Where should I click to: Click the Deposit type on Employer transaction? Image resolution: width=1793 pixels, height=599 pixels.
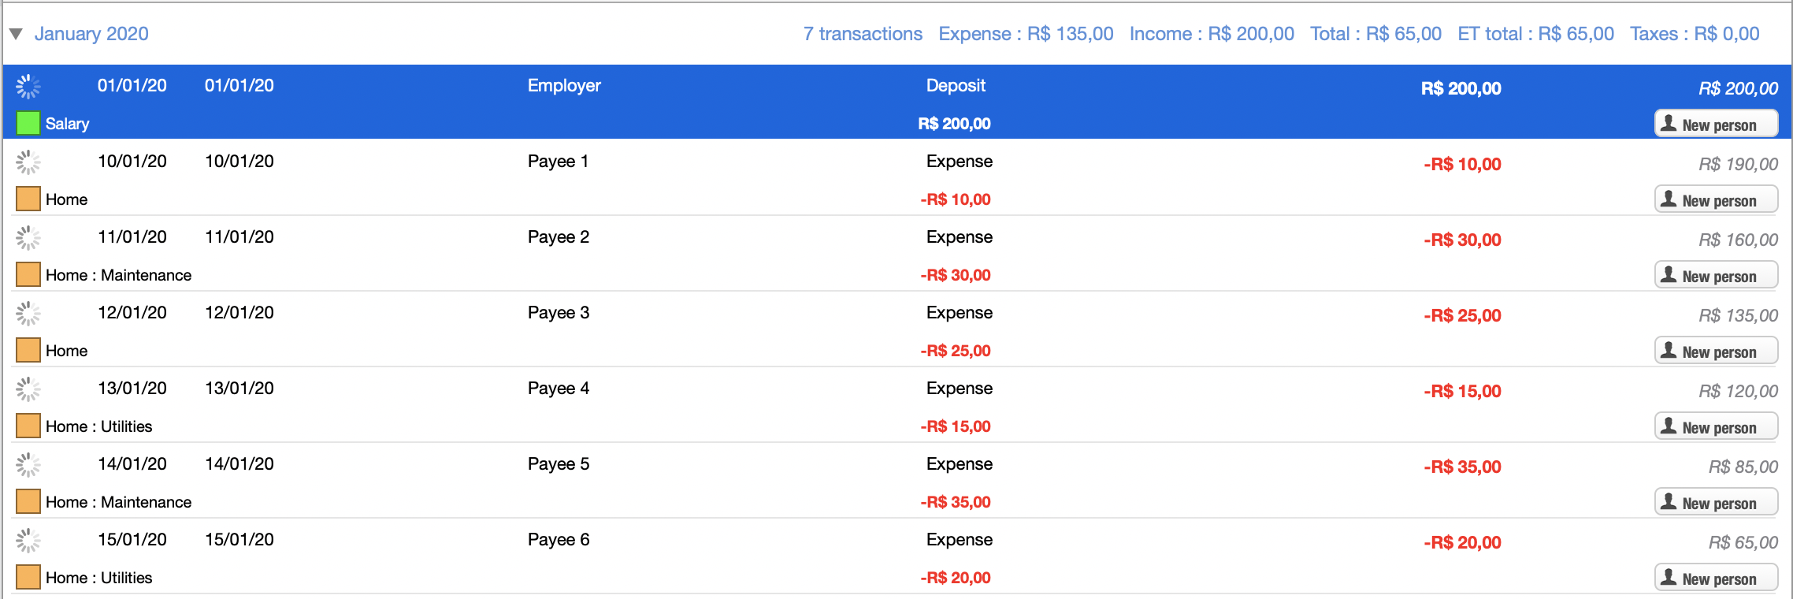pos(955,86)
